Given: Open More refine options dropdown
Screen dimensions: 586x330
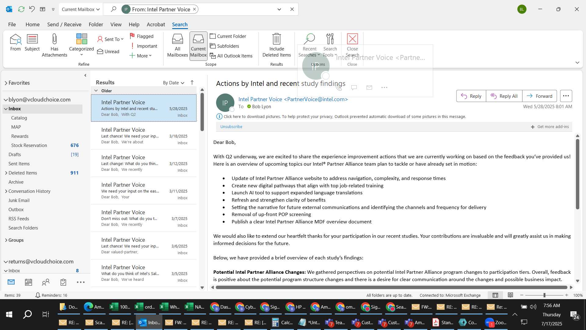Looking at the screenshot, I should pyautogui.click(x=140, y=56).
